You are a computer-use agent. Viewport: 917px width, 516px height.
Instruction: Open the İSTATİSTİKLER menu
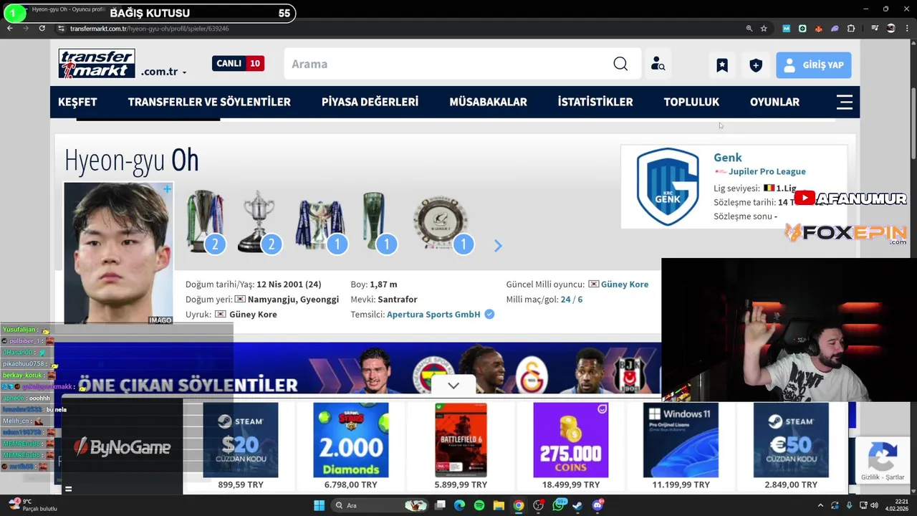coord(595,102)
